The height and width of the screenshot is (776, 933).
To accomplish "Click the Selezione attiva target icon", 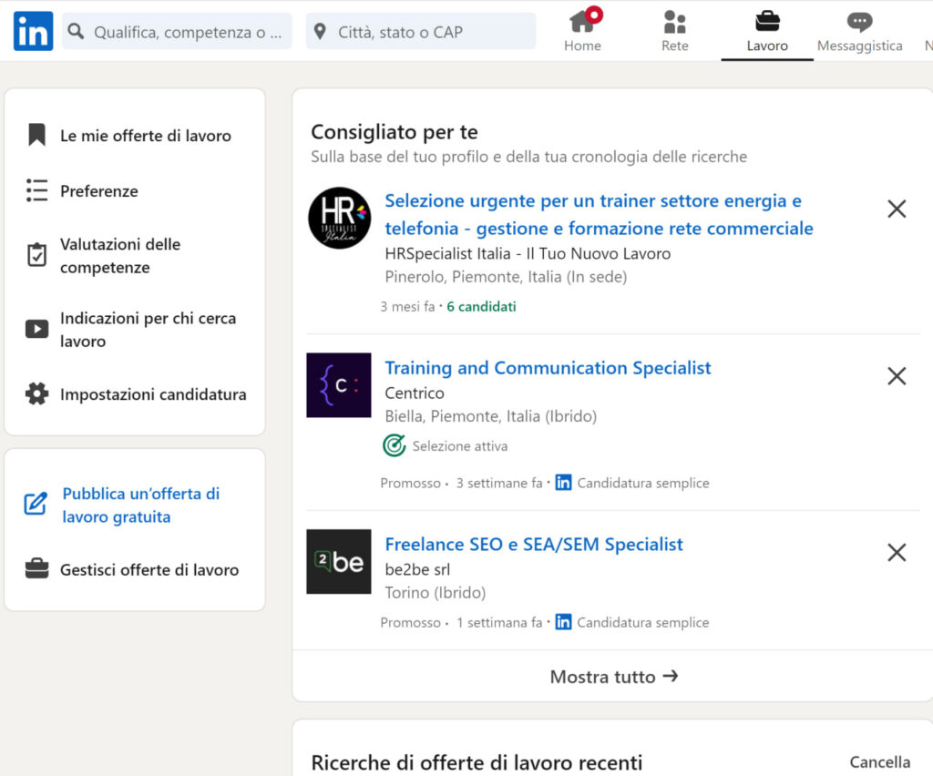I will coord(394,445).
